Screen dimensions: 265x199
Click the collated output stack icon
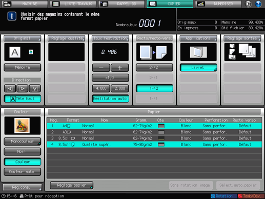coord(247,51)
